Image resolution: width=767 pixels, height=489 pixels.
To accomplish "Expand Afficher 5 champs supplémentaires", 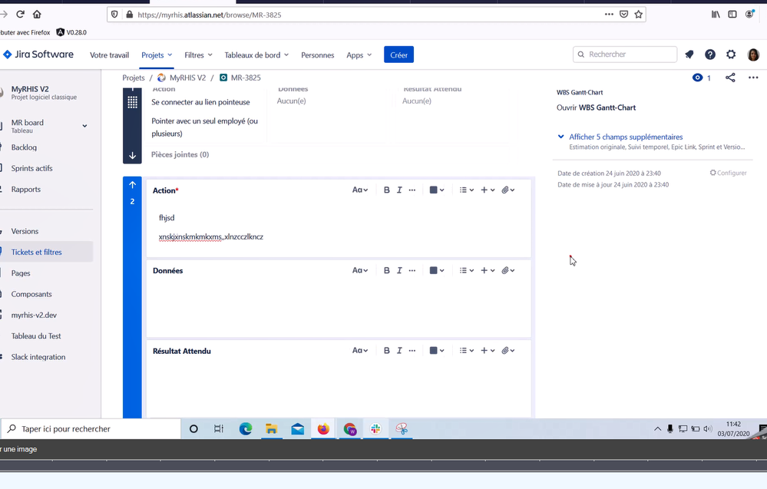I will (625, 137).
